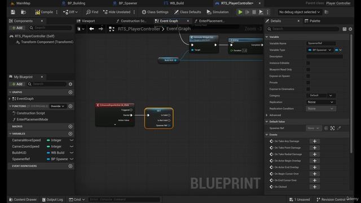Add a new graph with plus icon

(x=71, y=92)
